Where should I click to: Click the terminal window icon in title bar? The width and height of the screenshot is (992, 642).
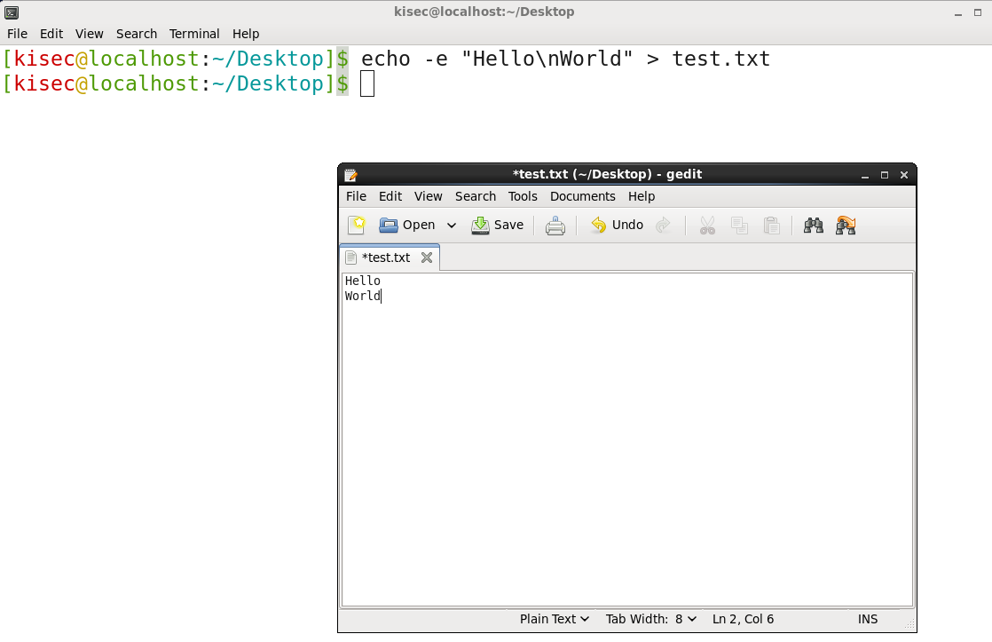click(x=12, y=12)
